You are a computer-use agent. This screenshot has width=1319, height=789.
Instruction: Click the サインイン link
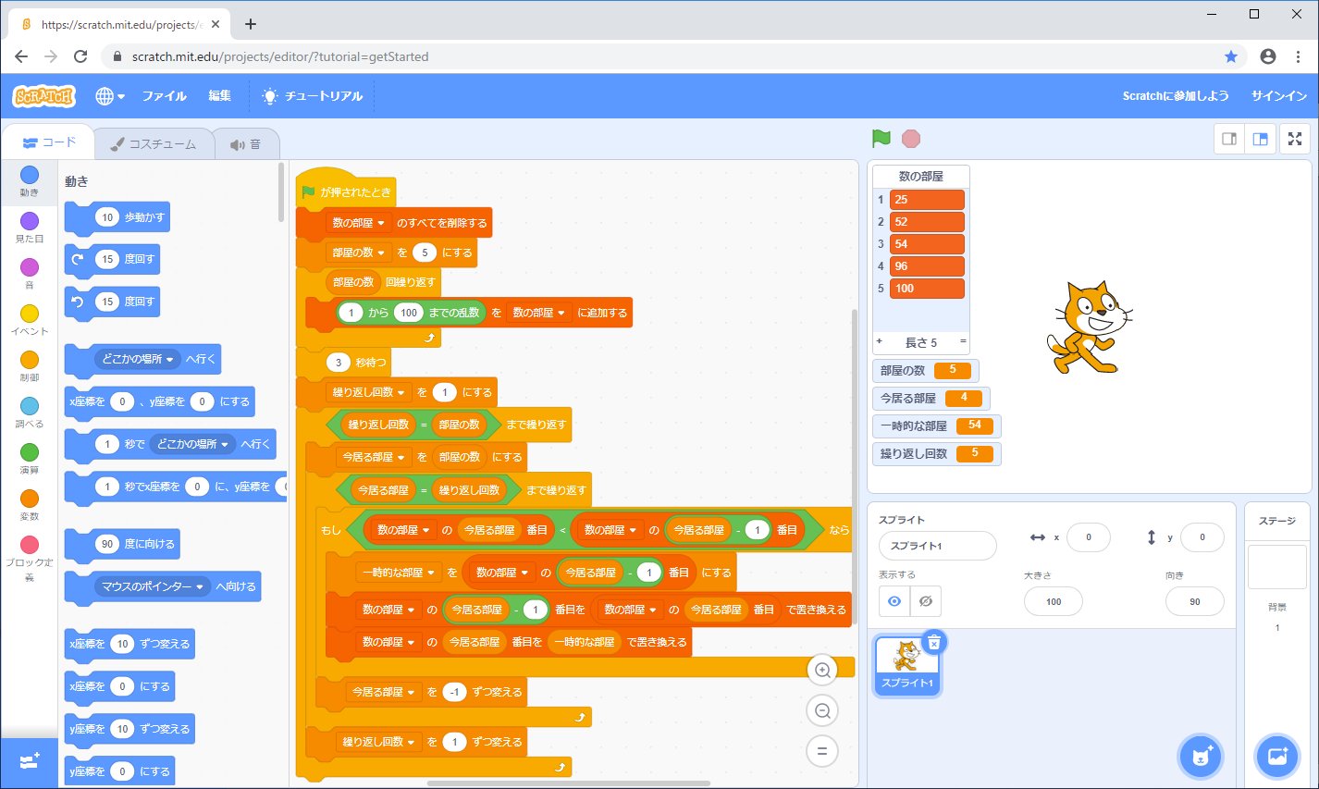1278,96
